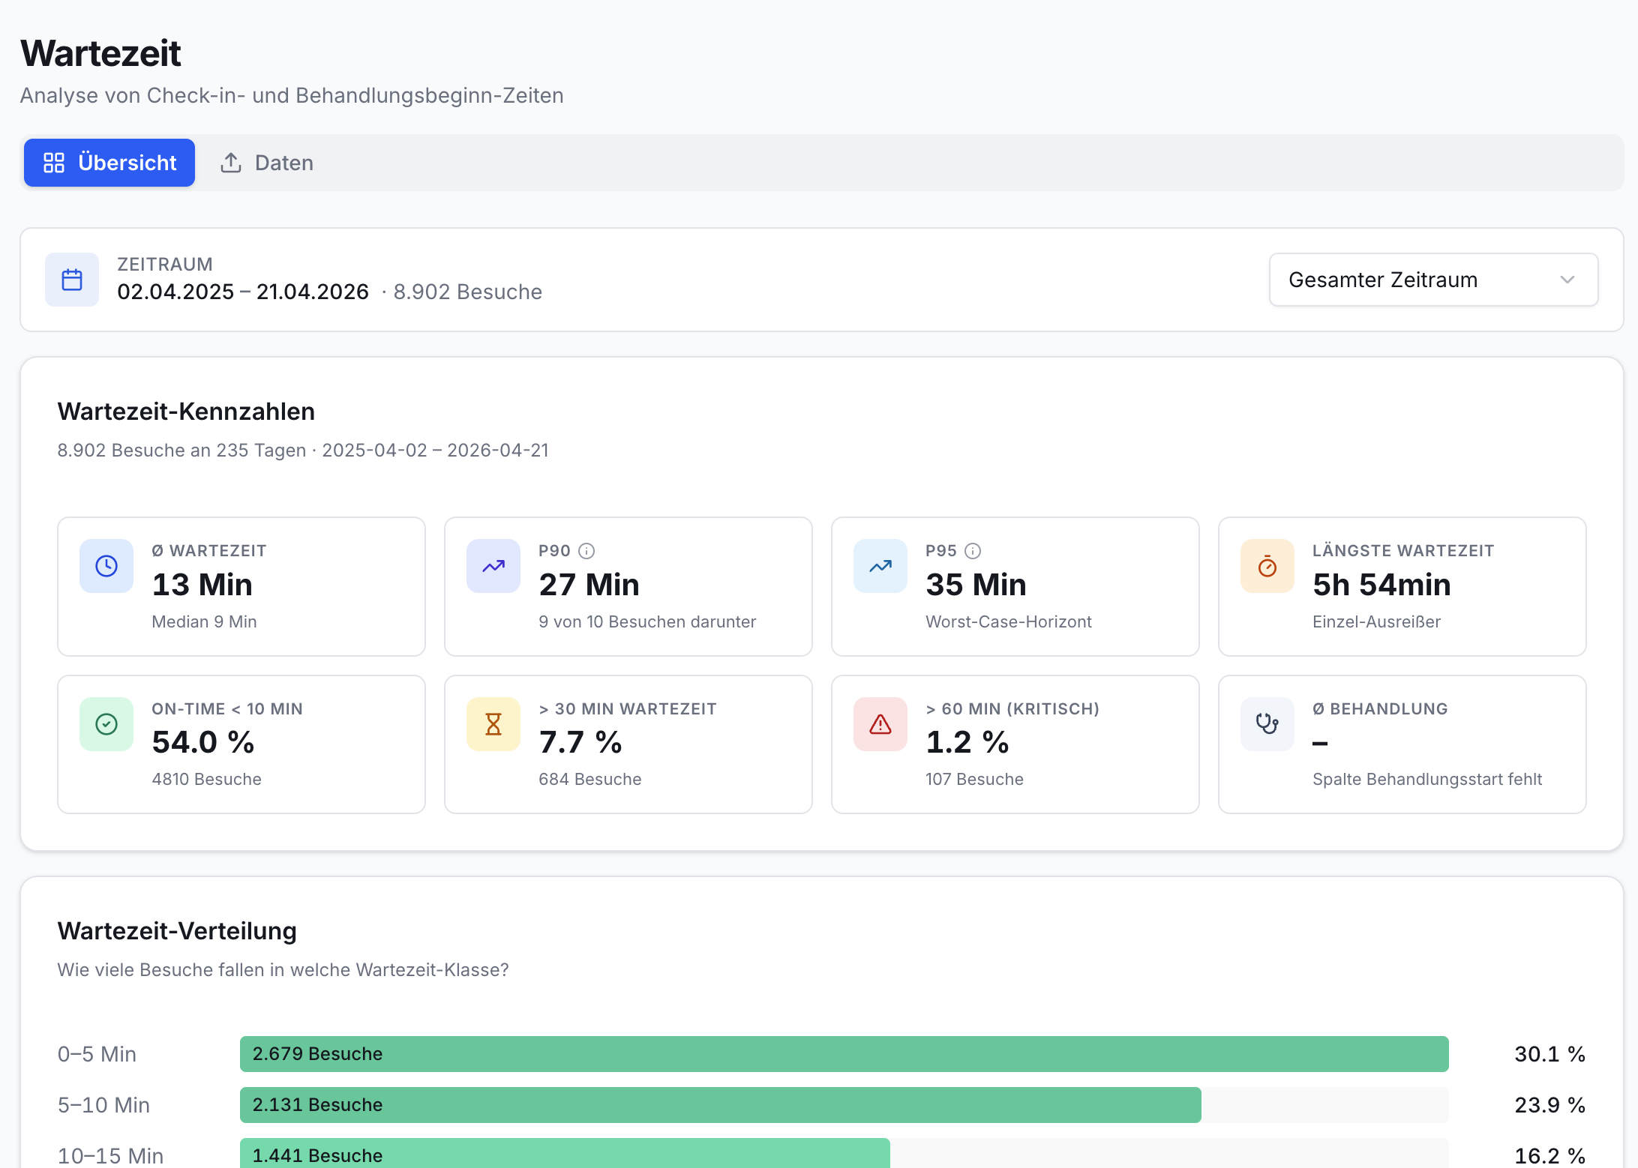The height and width of the screenshot is (1168, 1638).
Task: Click the hourglass icon for >30 Min Wartezeit
Action: tap(493, 724)
